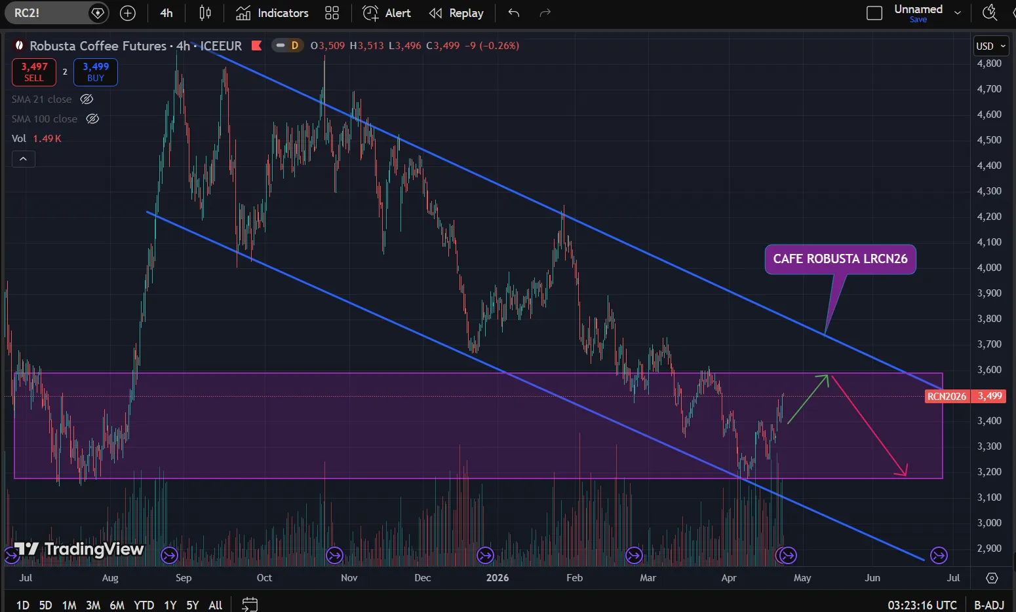Collapse the indicator legend with chevron
The width and height of the screenshot is (1016, 612).
click(x=23, y=159)
